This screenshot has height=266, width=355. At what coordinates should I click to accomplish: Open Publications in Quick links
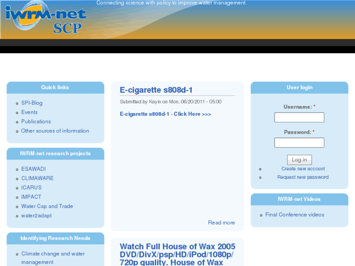click(x=36, y=122)
